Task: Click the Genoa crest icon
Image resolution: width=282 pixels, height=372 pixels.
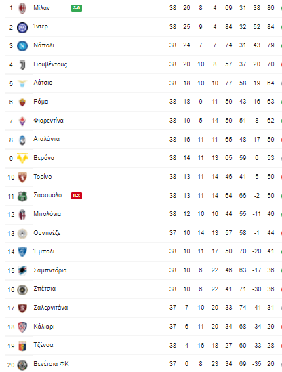Action: (x=22, y=346)
